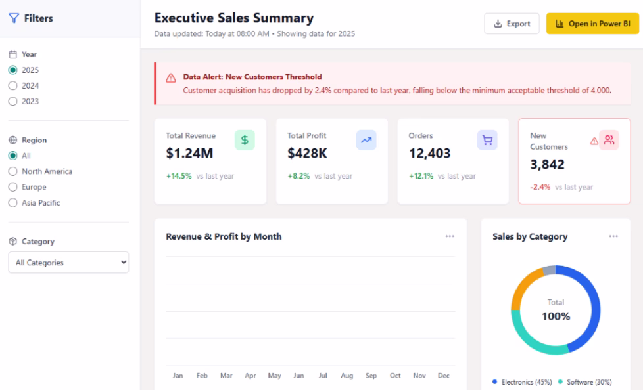
Task: Click the calendar icon beside Year
Action: (x=12, y=54)
